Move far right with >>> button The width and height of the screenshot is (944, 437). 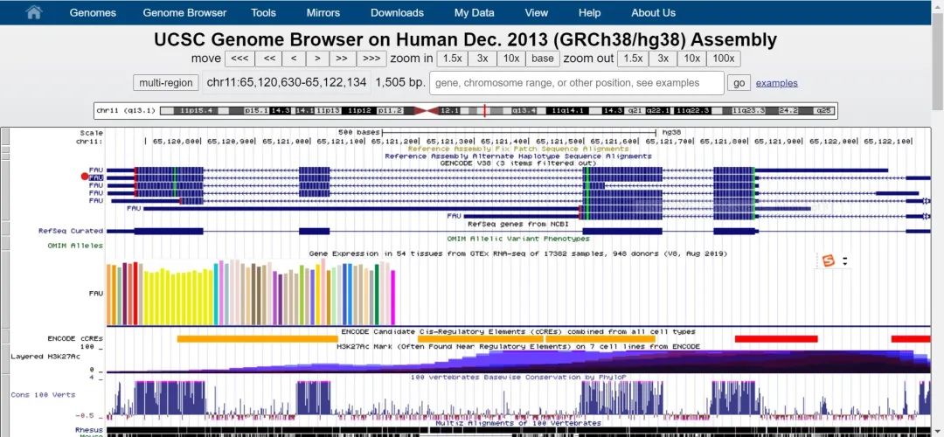[x=371, y=59]
